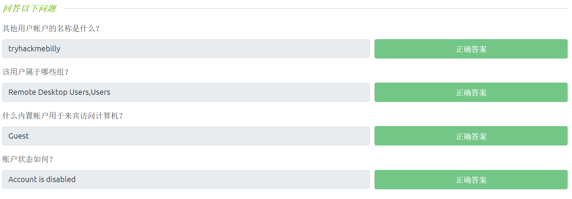
Task: Click the Remote Desktop Users,Users answer field
Action: (x=186, y=92)
